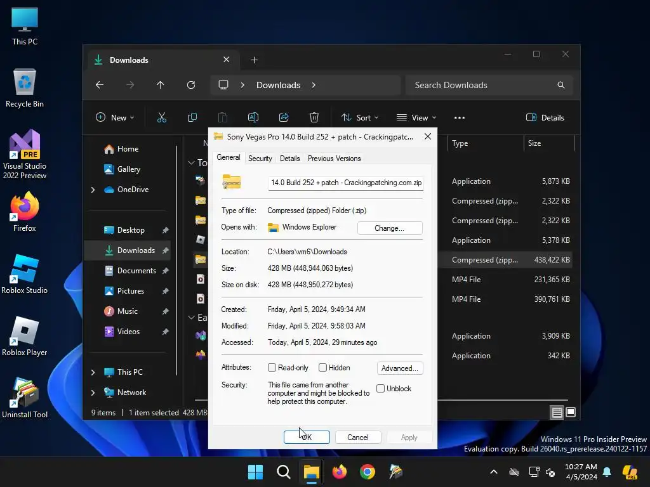This screenshot has width=650, height=487.
Task: Open the Recycle Bin desktop icon
Action: [x=25, y=88]
